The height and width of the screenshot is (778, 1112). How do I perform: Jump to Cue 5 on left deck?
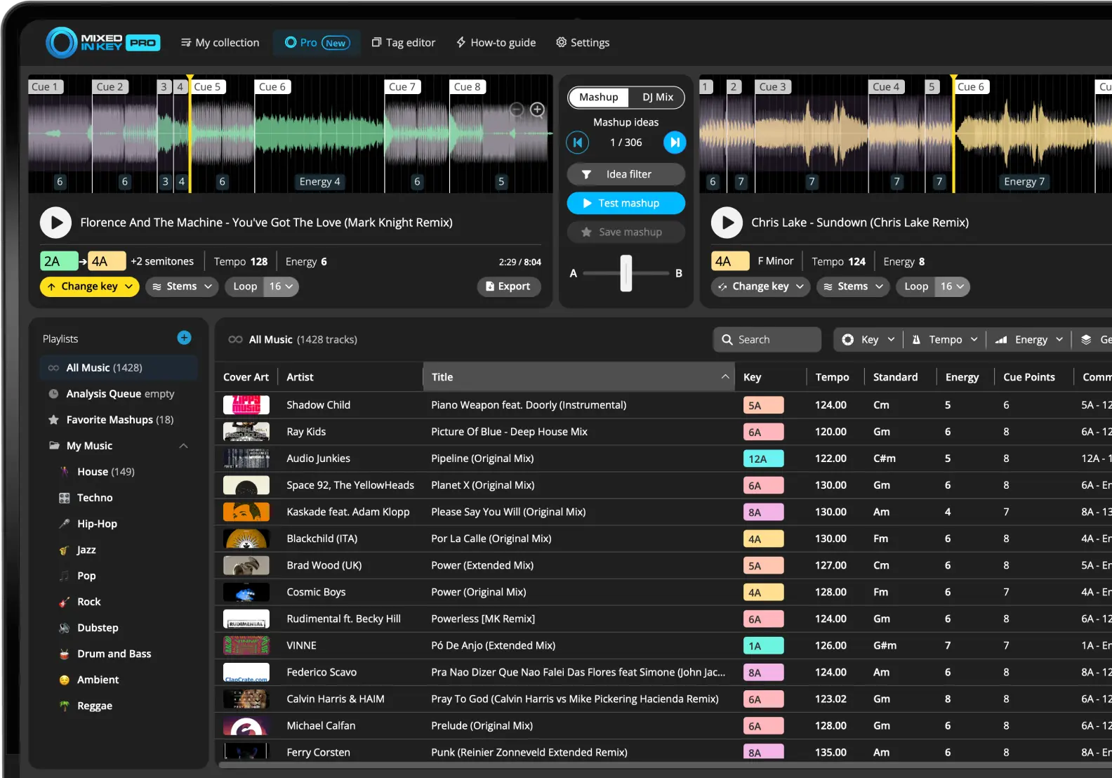pyautogui.click(x=208, y=87)
